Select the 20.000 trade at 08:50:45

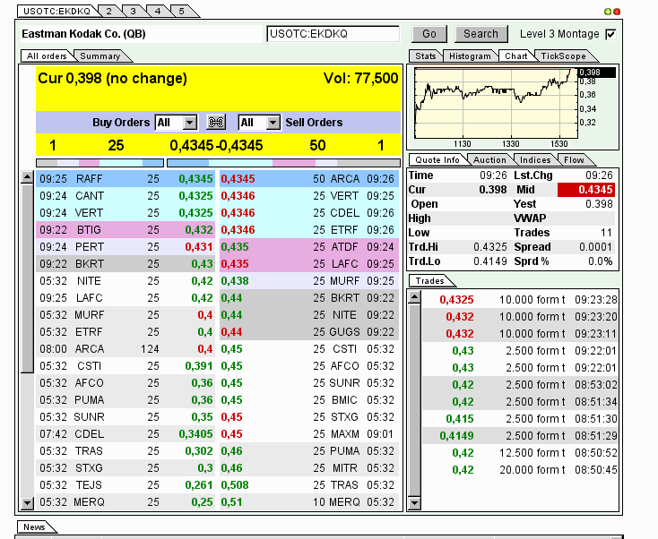[520, 470]
